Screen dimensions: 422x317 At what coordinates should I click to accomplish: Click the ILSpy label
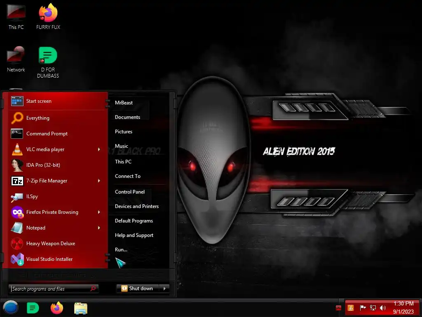[32, 196]
